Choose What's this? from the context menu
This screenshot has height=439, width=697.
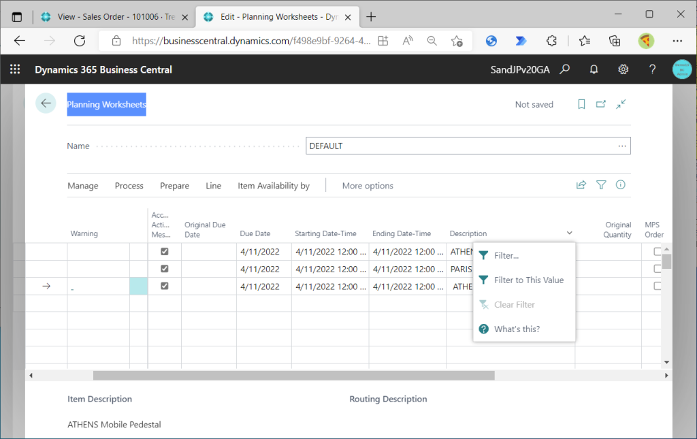[x=525, y=329]
